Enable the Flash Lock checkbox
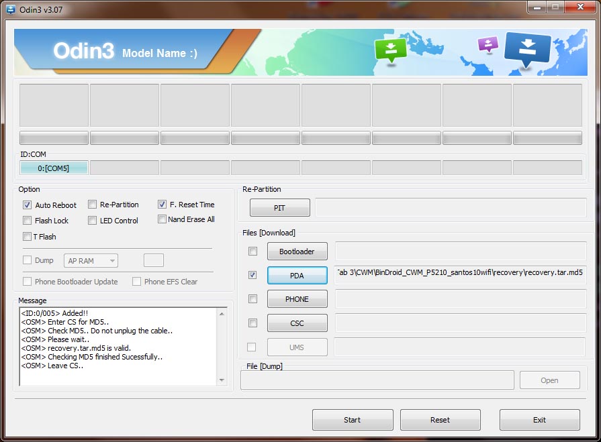 pyautogui.click(x=27, y=221)
